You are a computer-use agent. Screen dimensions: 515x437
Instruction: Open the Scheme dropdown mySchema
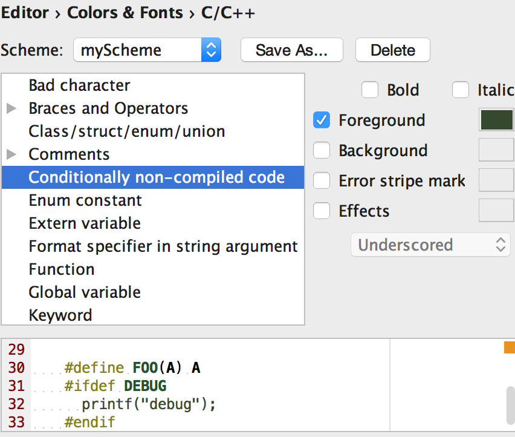point(147,50)
